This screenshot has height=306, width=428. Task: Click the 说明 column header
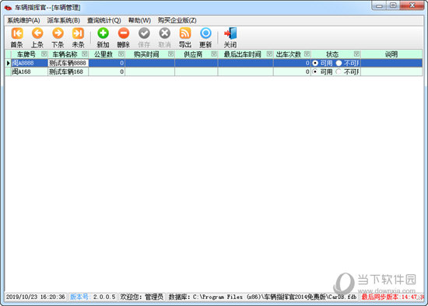pyautogui.click(x=391, y=54)
